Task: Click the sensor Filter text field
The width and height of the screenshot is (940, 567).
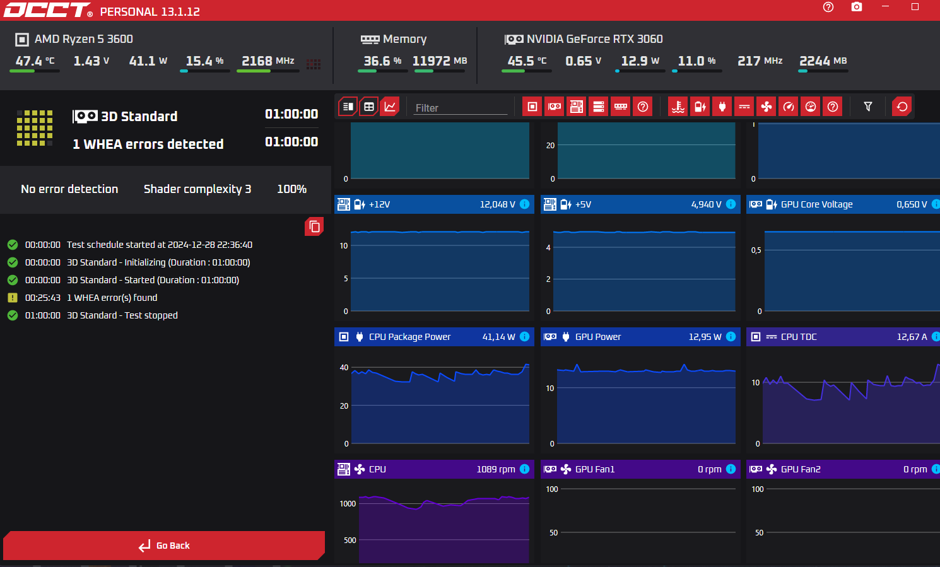Action: (461, 108)
